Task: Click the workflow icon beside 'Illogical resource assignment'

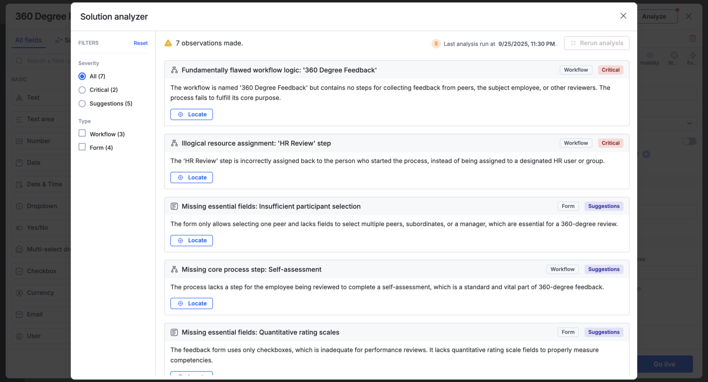Action: (175, 144)
